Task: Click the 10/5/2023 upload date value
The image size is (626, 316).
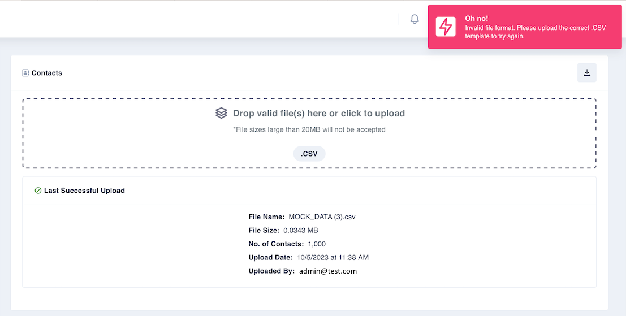Action: 333,258
